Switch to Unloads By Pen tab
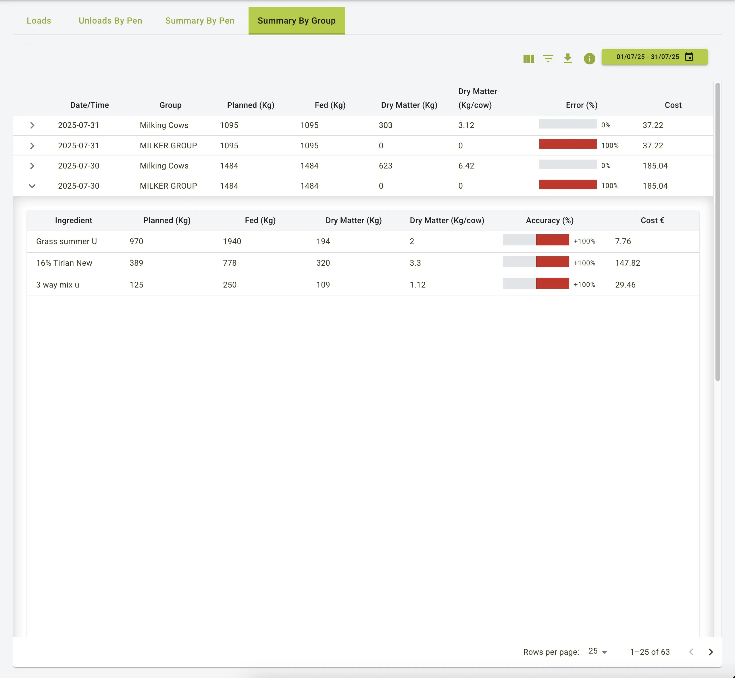 (110, 20)
